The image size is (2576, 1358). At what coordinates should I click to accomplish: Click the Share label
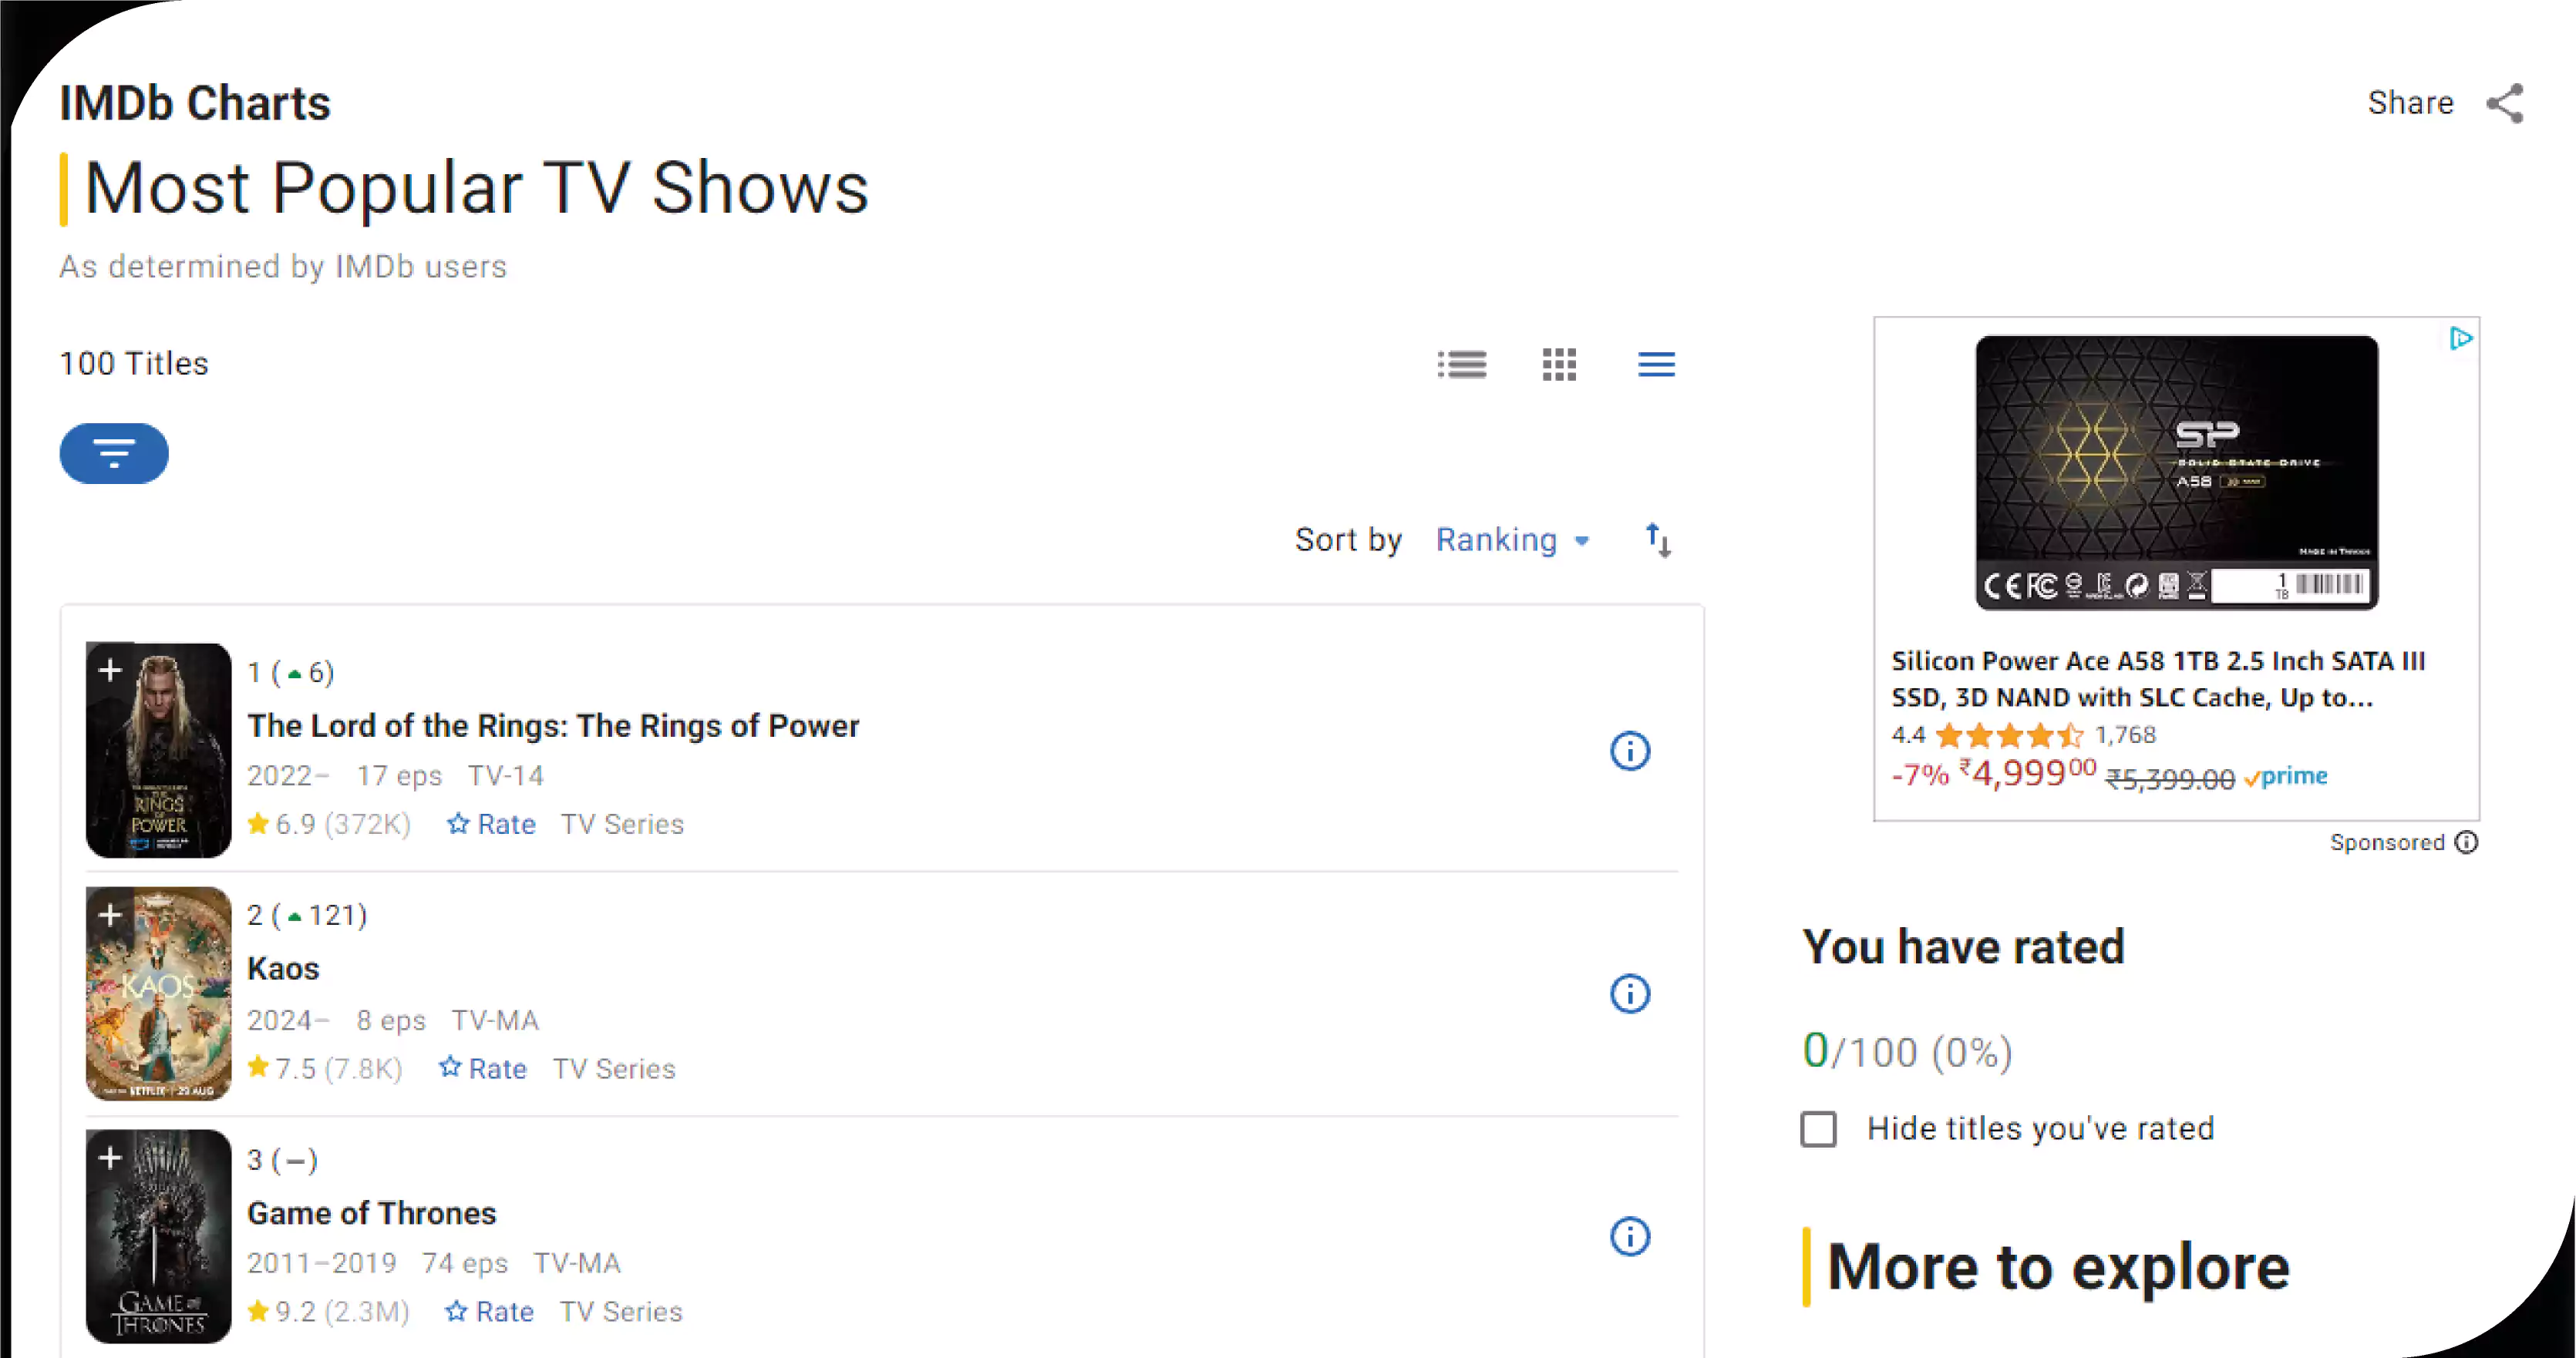click(x=2410, y=103)
